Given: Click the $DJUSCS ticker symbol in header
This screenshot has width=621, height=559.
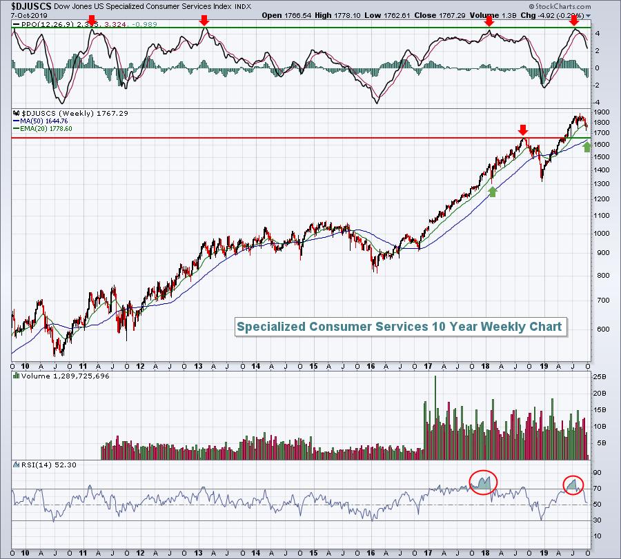Looking at the screenshot, I should click(x=31, y=6).
